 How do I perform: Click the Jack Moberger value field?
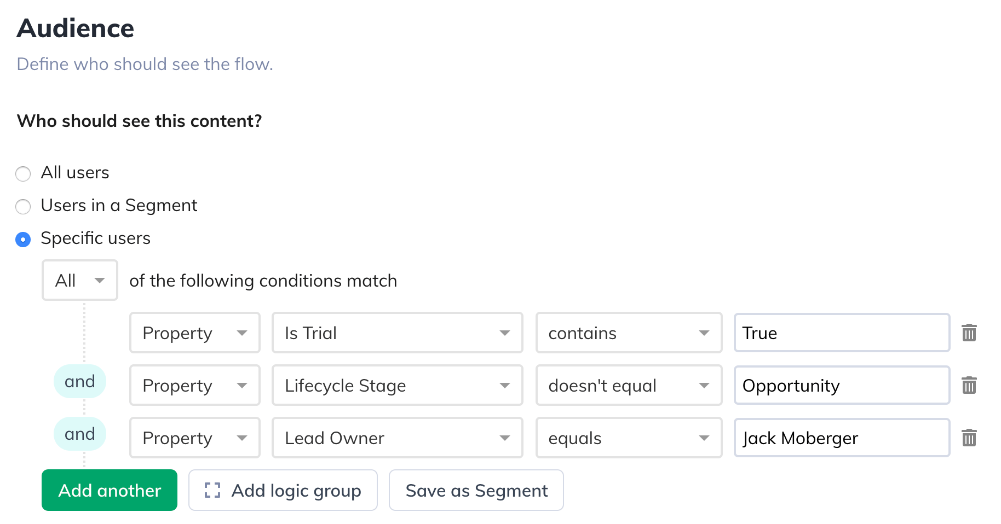pos(842,438)
